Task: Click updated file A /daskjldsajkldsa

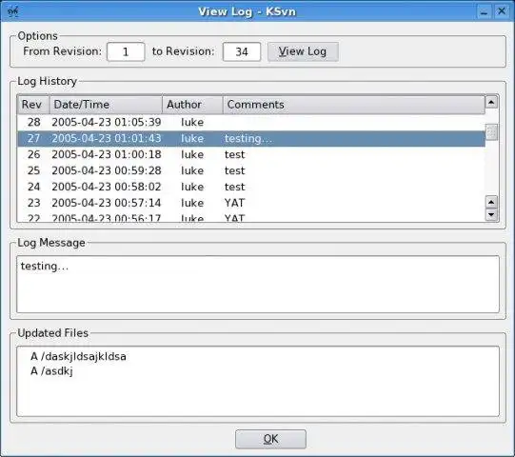Action: (x=78, y=356)
